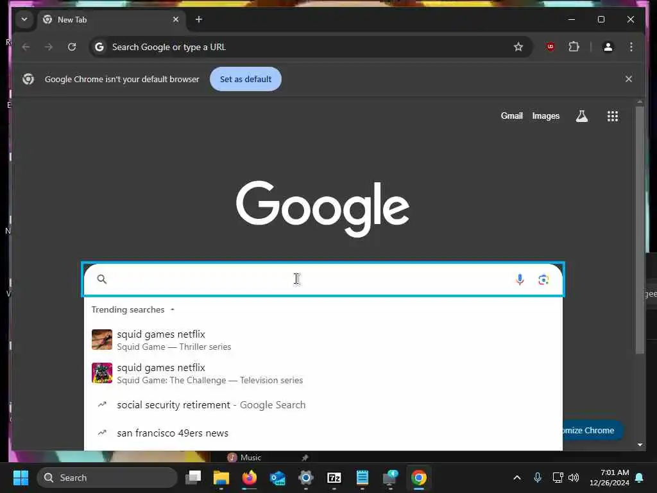The height and width of the screenshot is (493, 657).
Task: Open the monitor app with chat badge on taskbar
Action: pyautogui.click(x=391, y=478)
